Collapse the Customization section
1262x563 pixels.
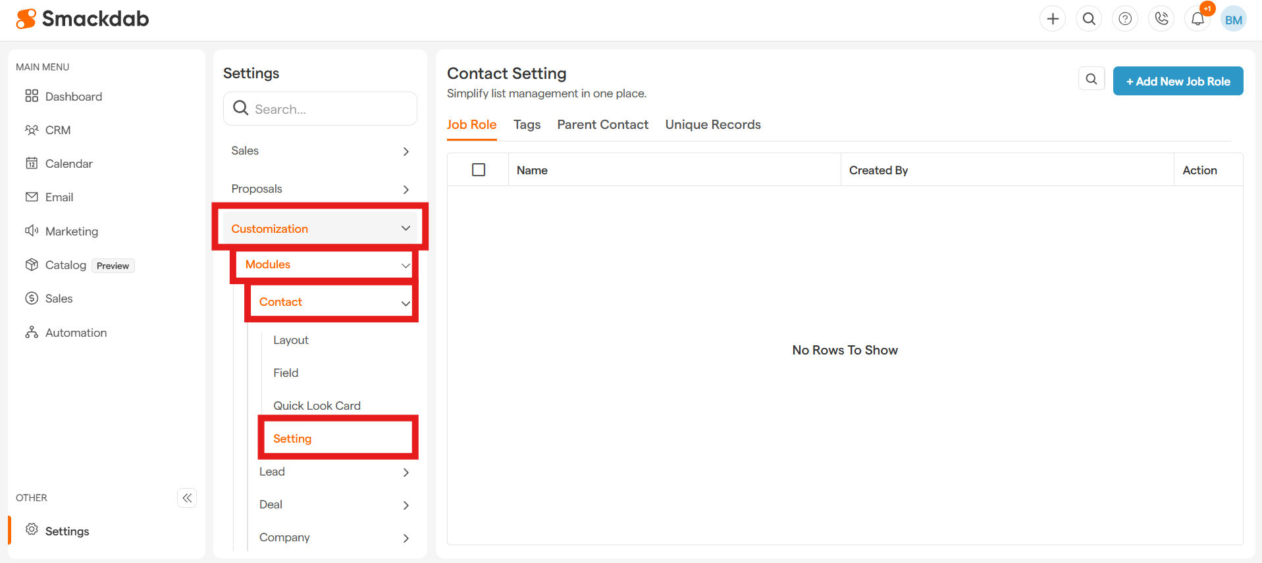tap(406, 228)
